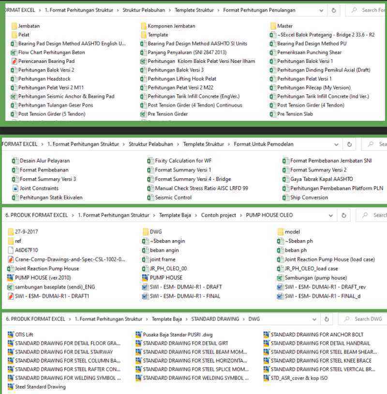The width and height of the screenshot is (387, 394).
Task: Click Excel icon of Flow Chart Perhitungan Beton
Action: tap(14, 53)
